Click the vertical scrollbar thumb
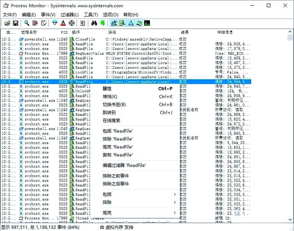 click(290, 37)
